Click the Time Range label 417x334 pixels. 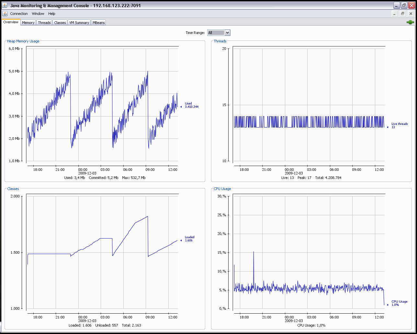pos(195,33)
